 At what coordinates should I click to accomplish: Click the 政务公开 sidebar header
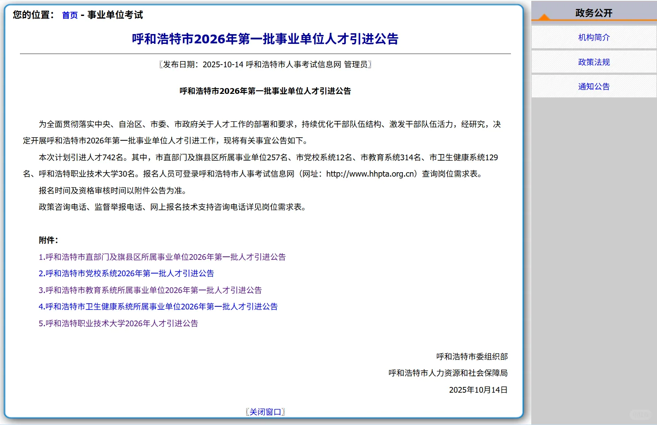tap(594, 13)
